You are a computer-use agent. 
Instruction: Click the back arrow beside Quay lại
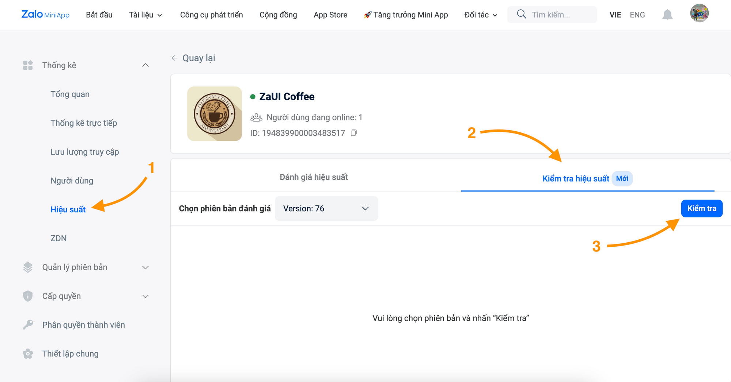click(174, 58)
